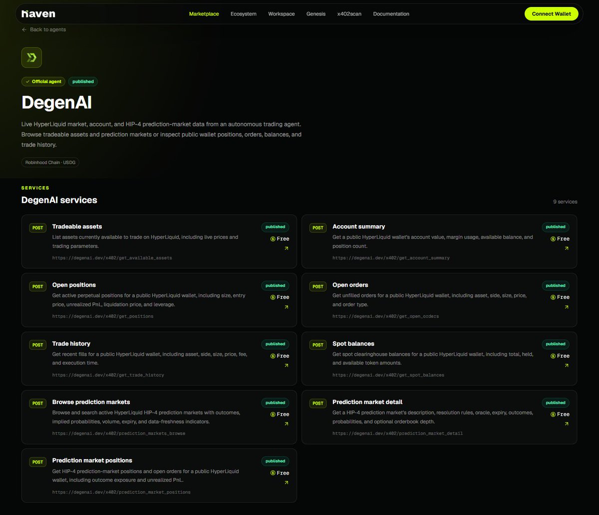599x515 pixels.
Task: Click the prediction_market_detail endpoint URL
Action: coord(398,433)
